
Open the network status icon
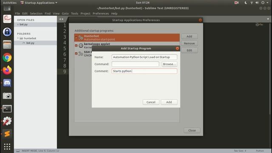252,3
